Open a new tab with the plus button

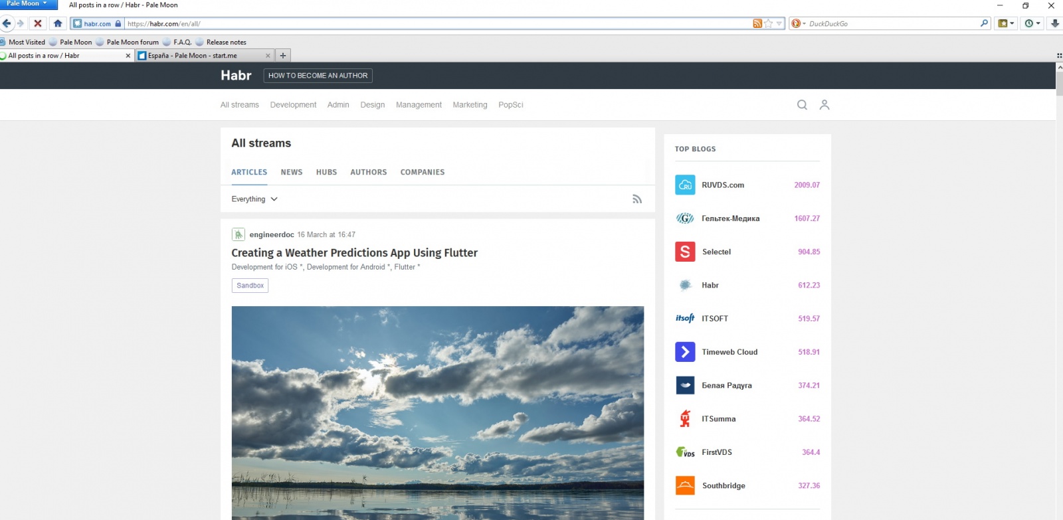tap(283, 56)
